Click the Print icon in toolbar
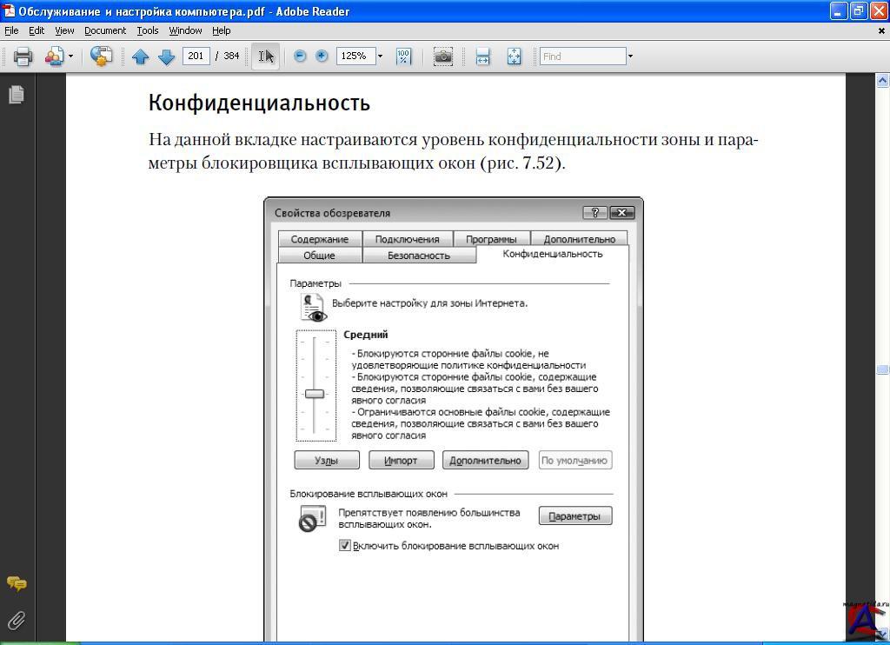 [23, 57]
